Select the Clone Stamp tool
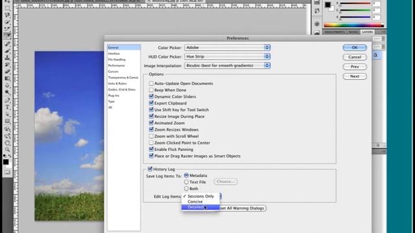 tap(7, 58)
